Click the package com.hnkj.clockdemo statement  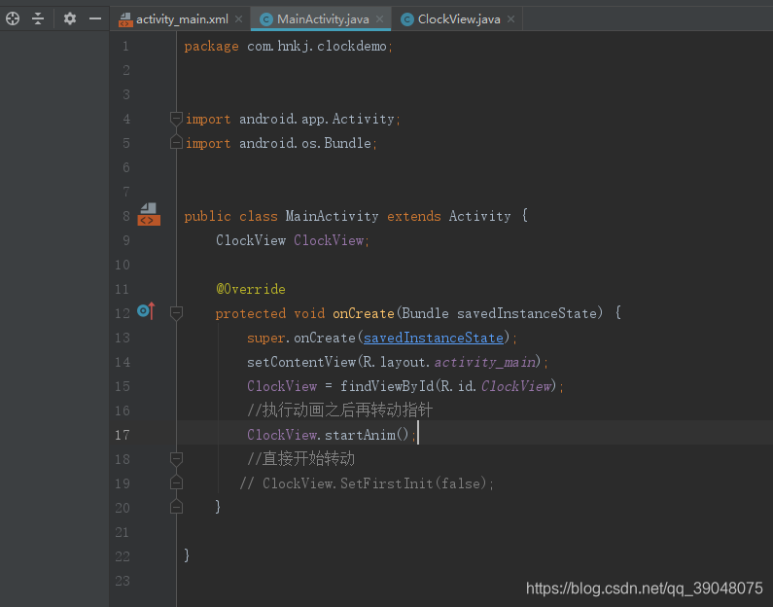[x=289, y=46]
